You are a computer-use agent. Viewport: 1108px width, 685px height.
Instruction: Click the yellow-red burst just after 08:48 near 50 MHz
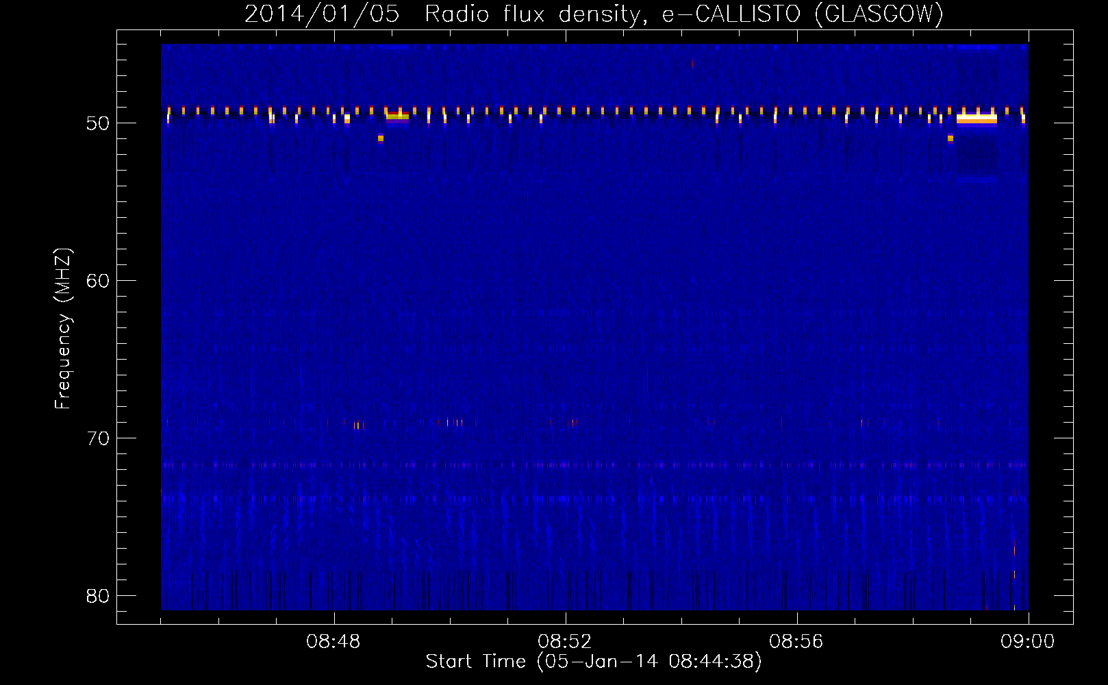pos(397,116)
